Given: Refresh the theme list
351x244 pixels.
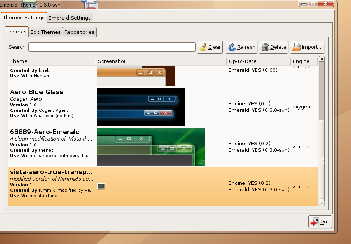Looking at the screenshot, I should [242, 47].
